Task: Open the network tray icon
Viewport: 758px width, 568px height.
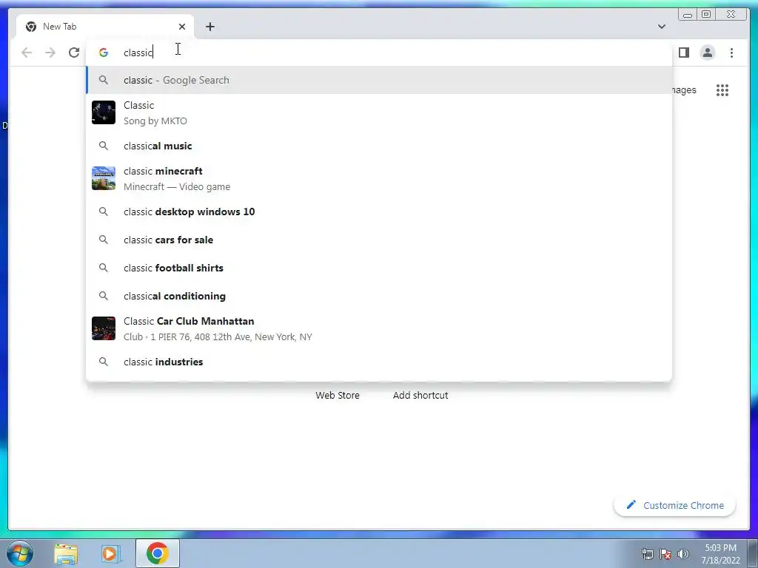Action: [x=647, y=554]
